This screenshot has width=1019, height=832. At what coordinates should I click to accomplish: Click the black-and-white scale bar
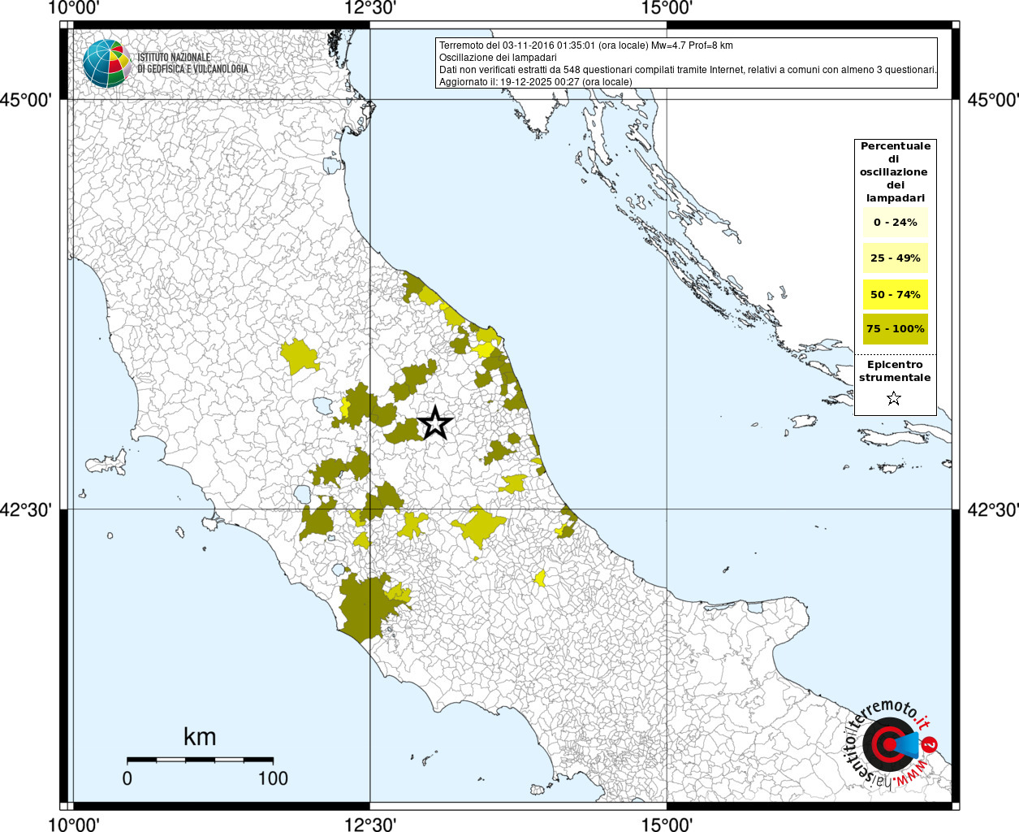200,760
